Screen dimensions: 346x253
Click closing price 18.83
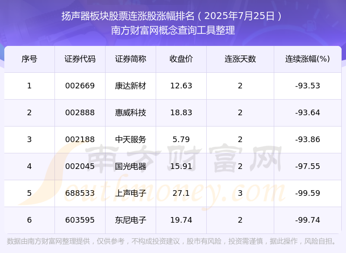pos(181,113)
